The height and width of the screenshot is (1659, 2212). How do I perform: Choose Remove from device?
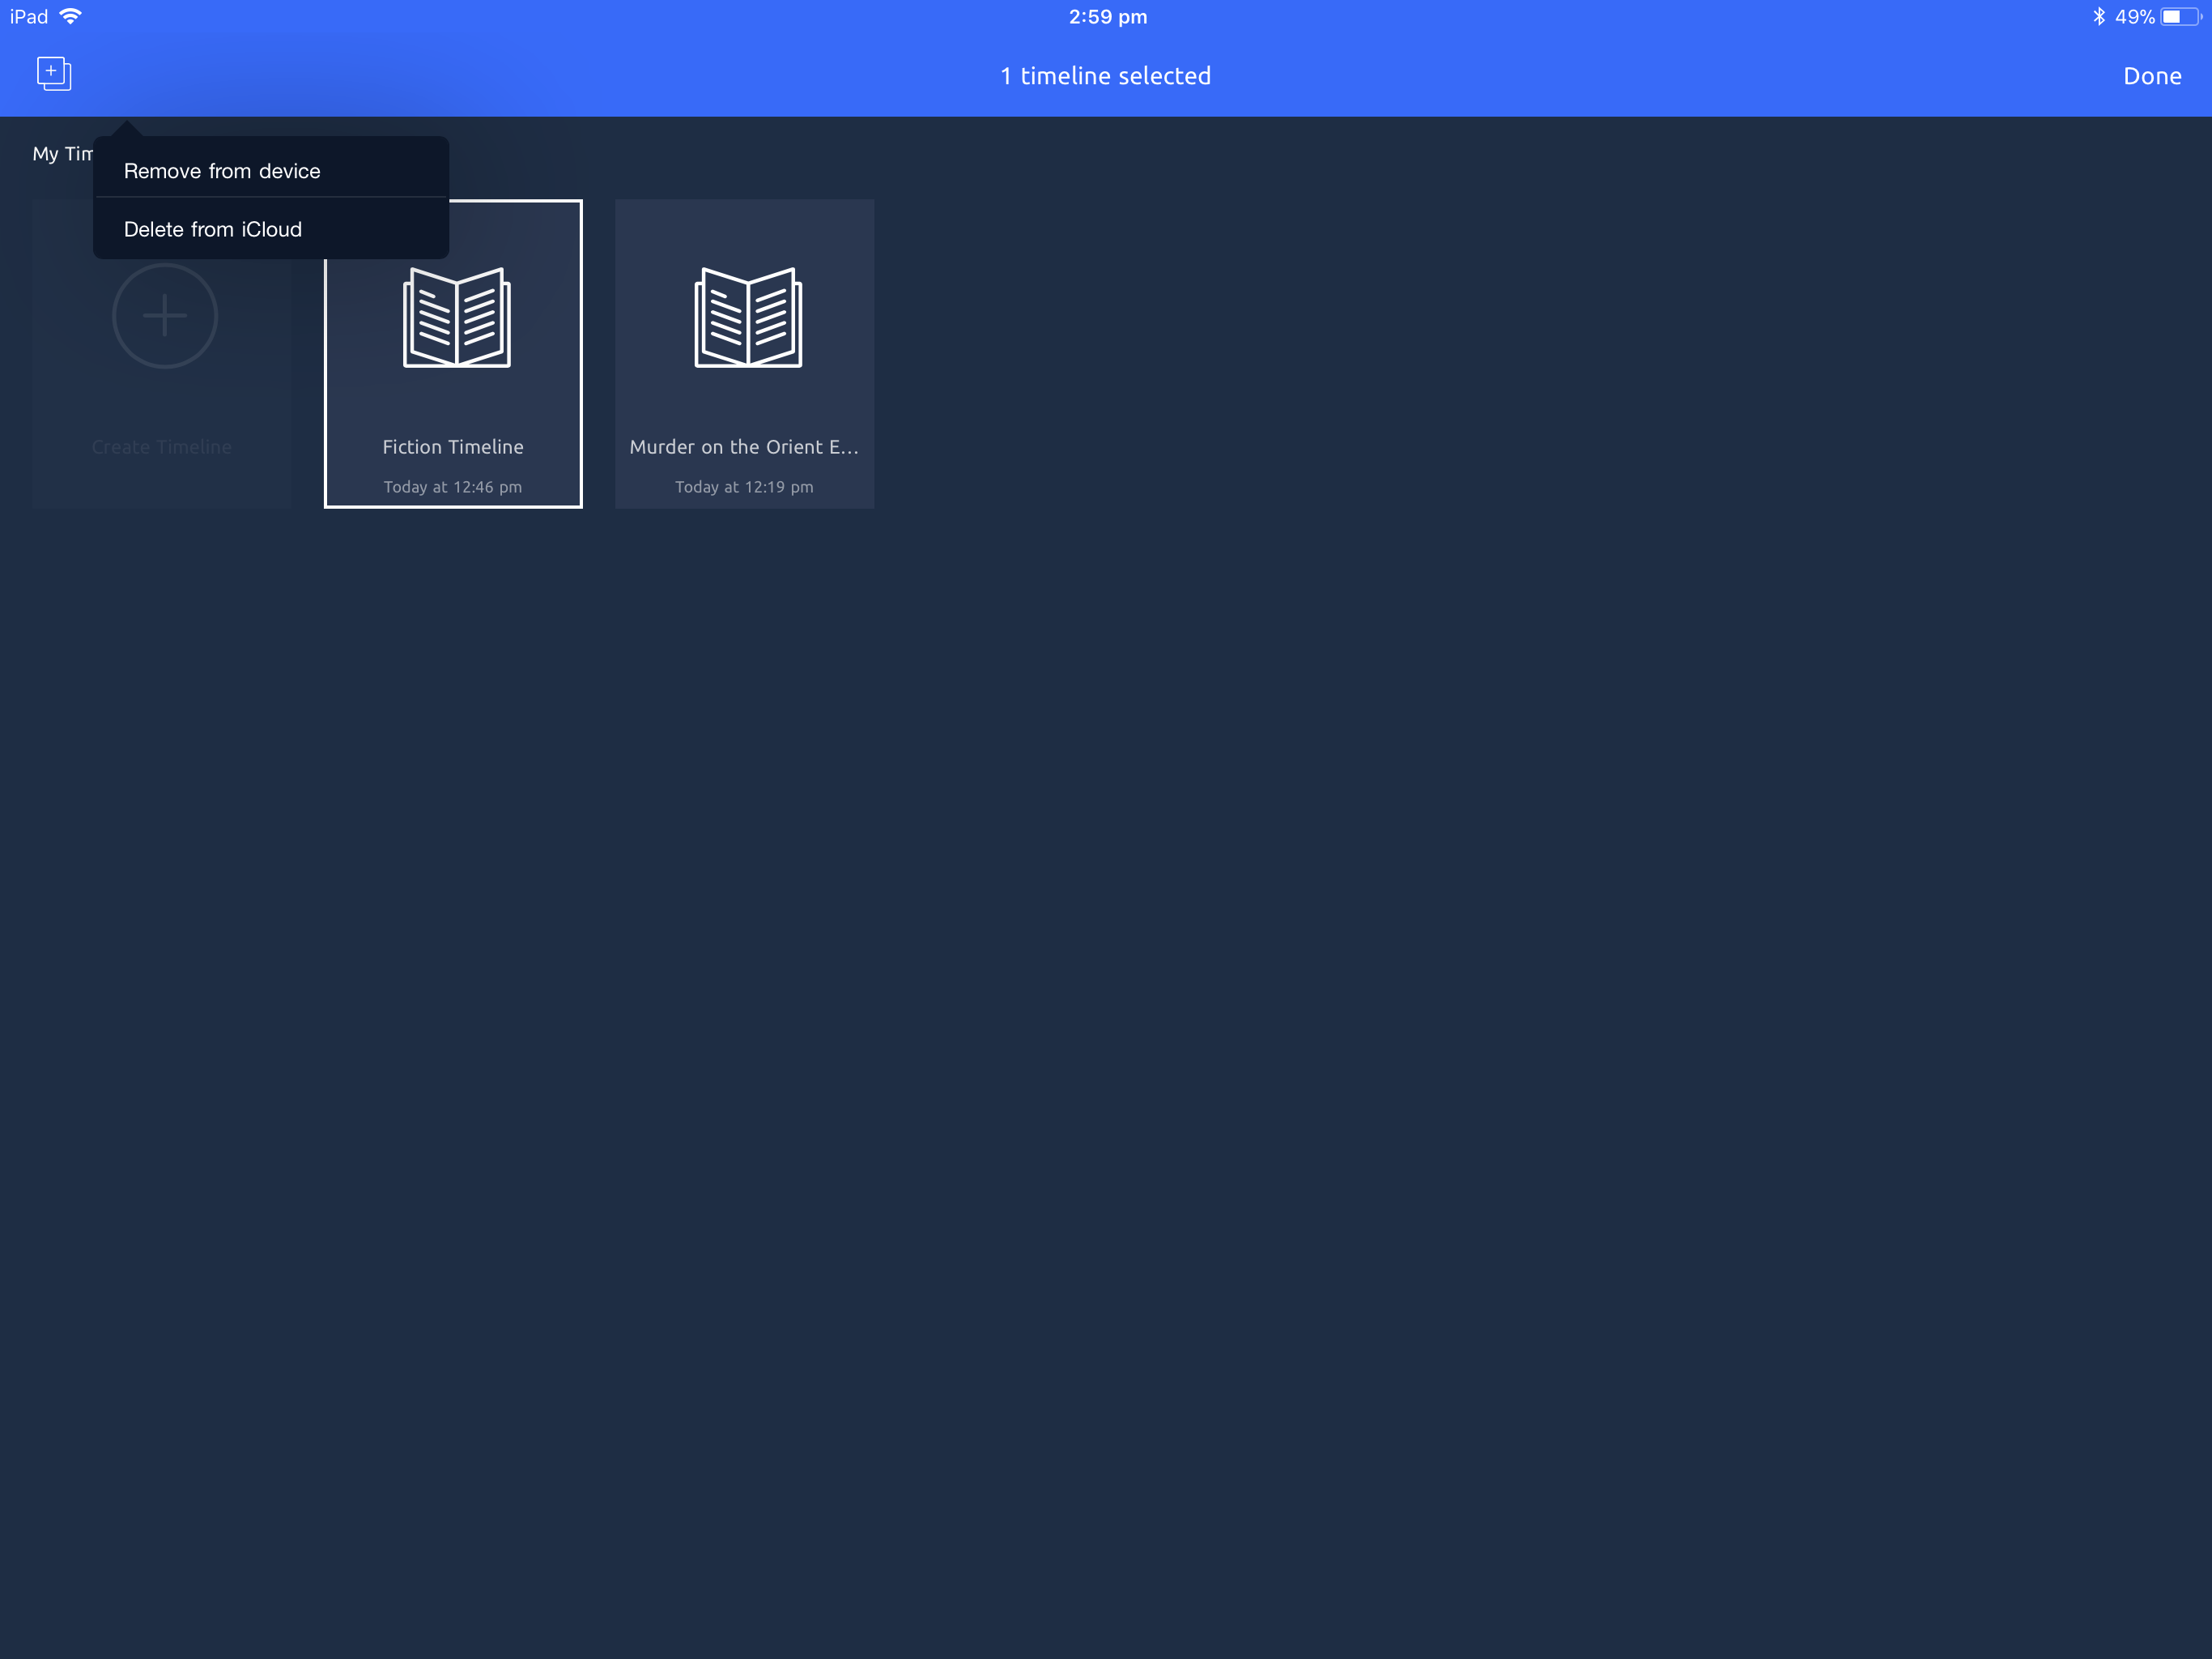222,171
